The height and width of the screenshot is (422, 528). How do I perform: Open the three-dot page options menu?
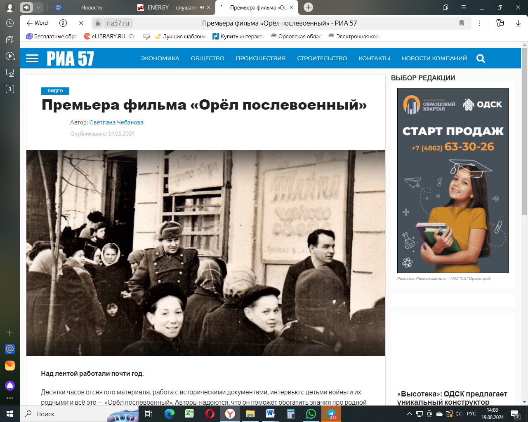480,23
